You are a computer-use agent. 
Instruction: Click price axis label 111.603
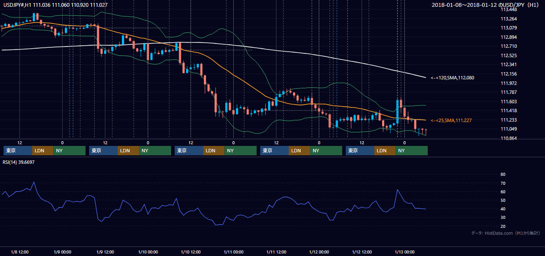[x=508, y=102]
